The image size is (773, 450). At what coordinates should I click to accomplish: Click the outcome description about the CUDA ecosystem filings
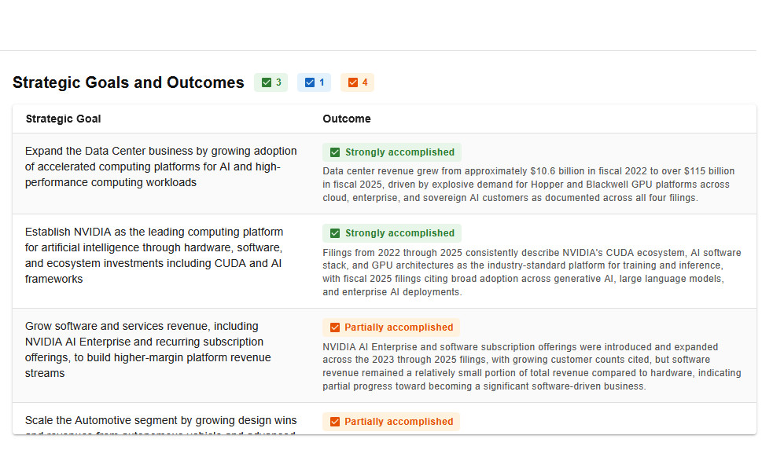coord(532,273)
